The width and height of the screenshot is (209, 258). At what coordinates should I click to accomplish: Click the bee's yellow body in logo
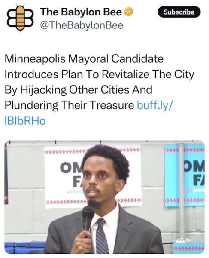pos(20,18)
